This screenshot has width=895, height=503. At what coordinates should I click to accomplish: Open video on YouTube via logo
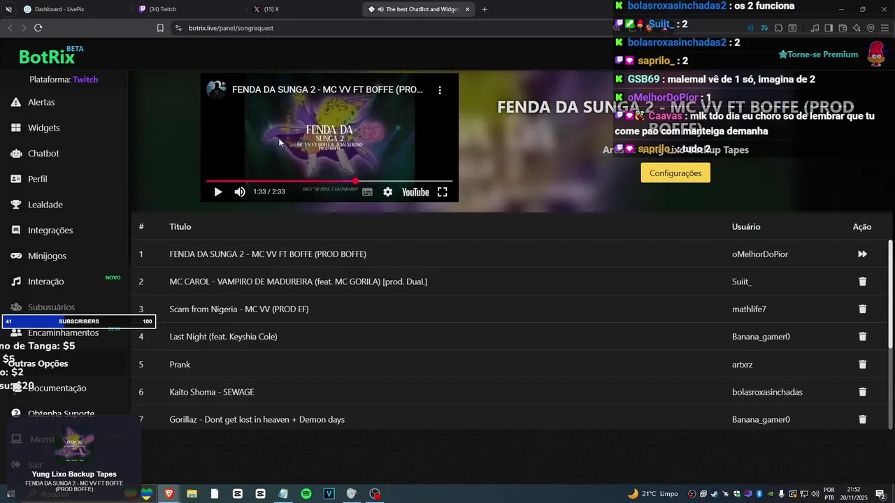coord(415,192)
